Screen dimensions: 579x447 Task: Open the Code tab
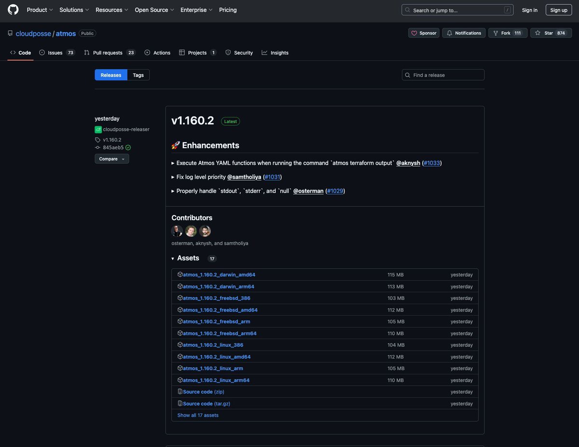point(20,53)
